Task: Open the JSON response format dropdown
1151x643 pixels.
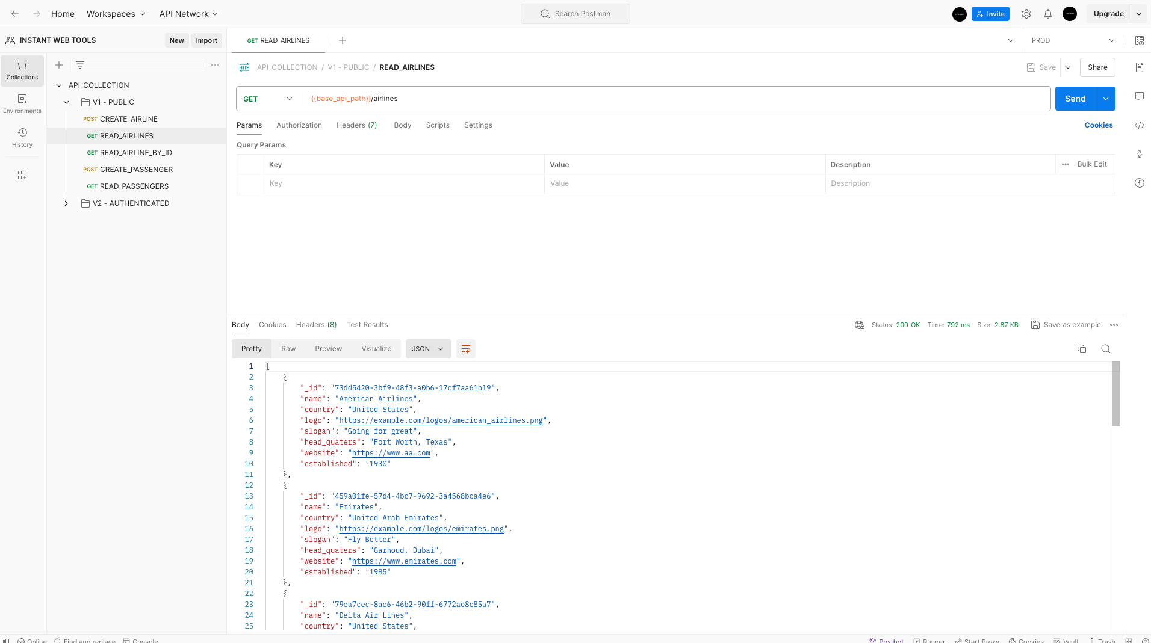Action: [428, 349]
